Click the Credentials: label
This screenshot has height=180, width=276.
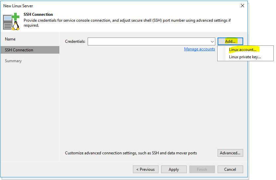coord(75,41)
